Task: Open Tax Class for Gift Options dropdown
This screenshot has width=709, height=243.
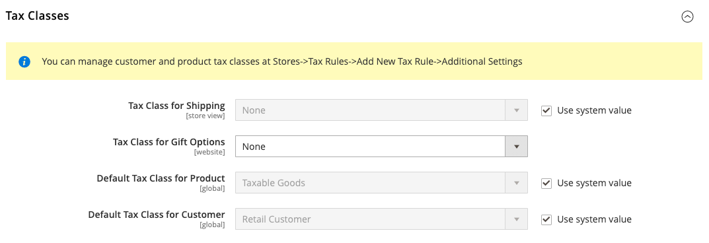Action: click(381, 147)
